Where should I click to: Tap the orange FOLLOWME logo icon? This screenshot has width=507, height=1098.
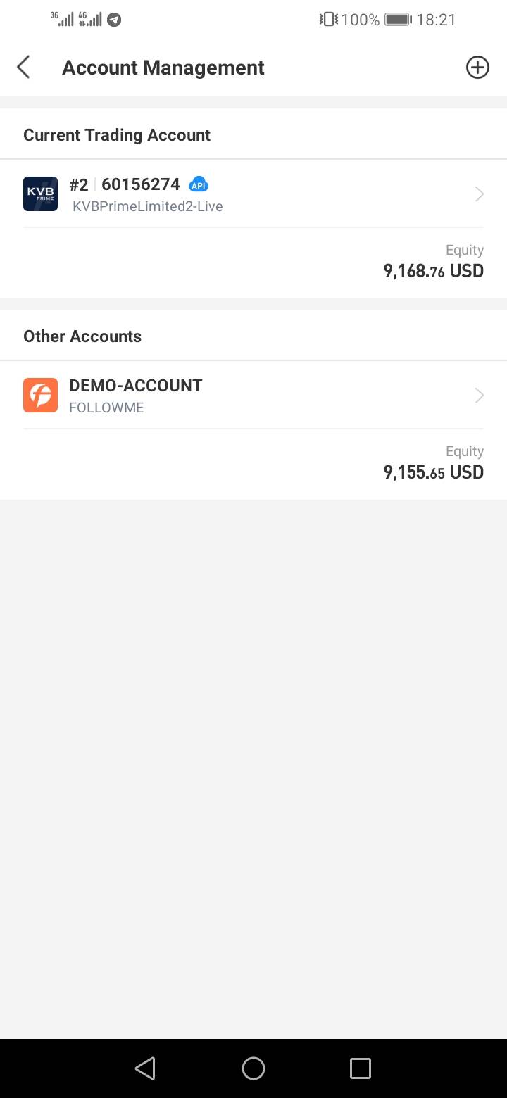click(x=40, y=395)
